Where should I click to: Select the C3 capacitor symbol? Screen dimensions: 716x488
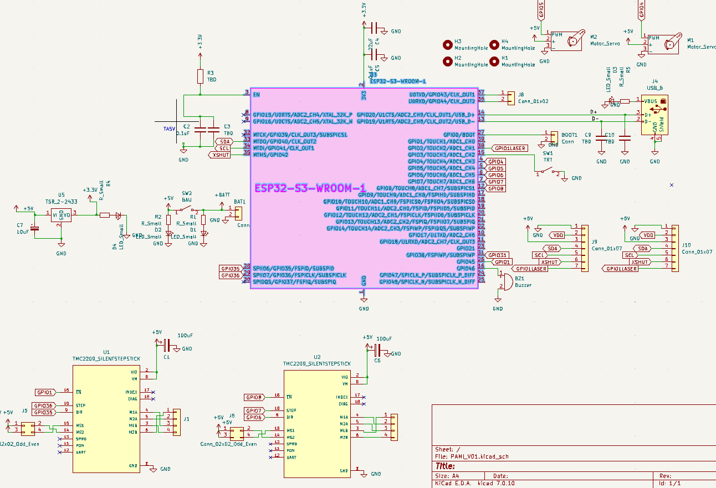pos(213,130)
